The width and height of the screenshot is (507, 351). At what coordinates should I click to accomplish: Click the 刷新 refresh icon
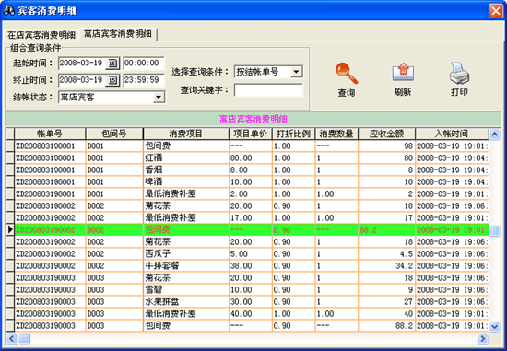[403, 72]
